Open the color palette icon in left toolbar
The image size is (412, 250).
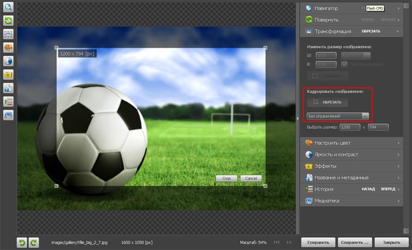(x=9, y=47)
